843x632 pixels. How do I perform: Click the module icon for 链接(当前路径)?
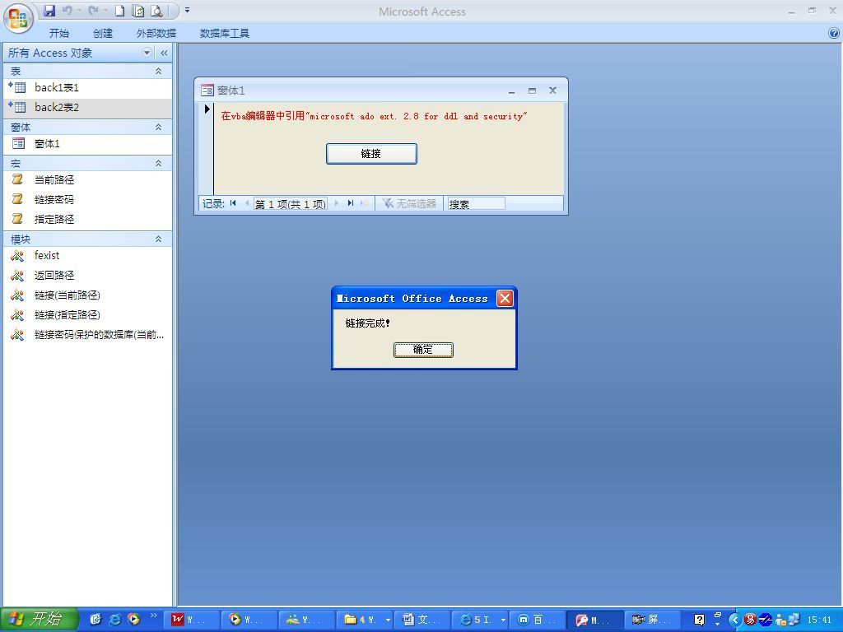[17, 295]
